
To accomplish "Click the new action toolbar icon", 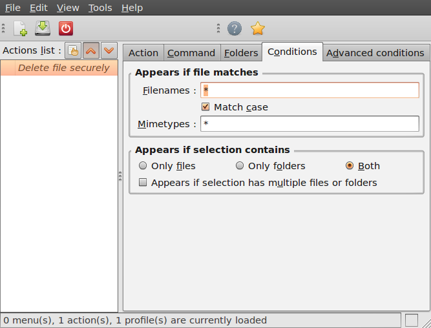I will point(21,28).
